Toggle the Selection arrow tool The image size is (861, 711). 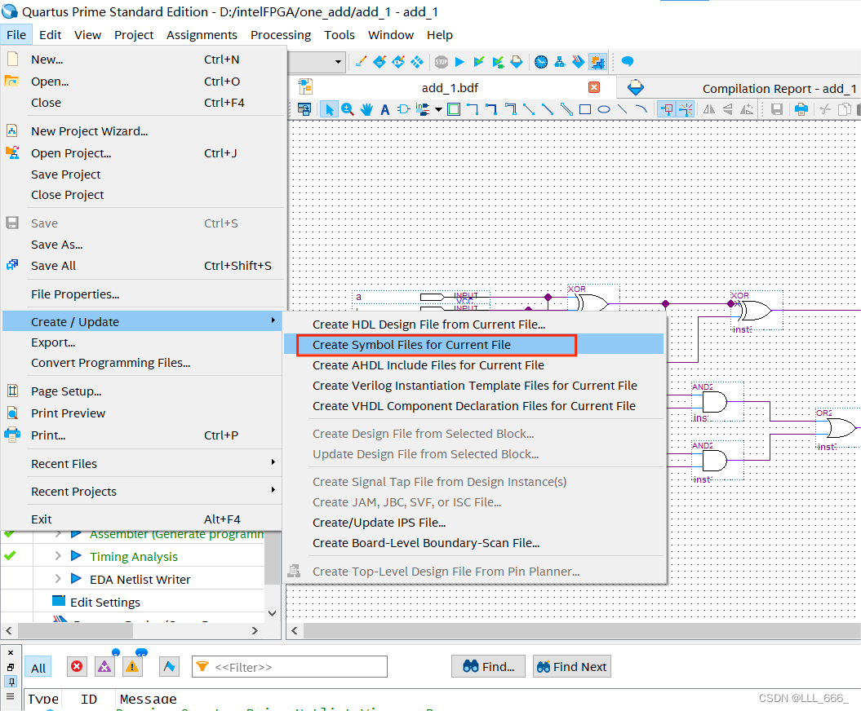(x=329, y=109)
